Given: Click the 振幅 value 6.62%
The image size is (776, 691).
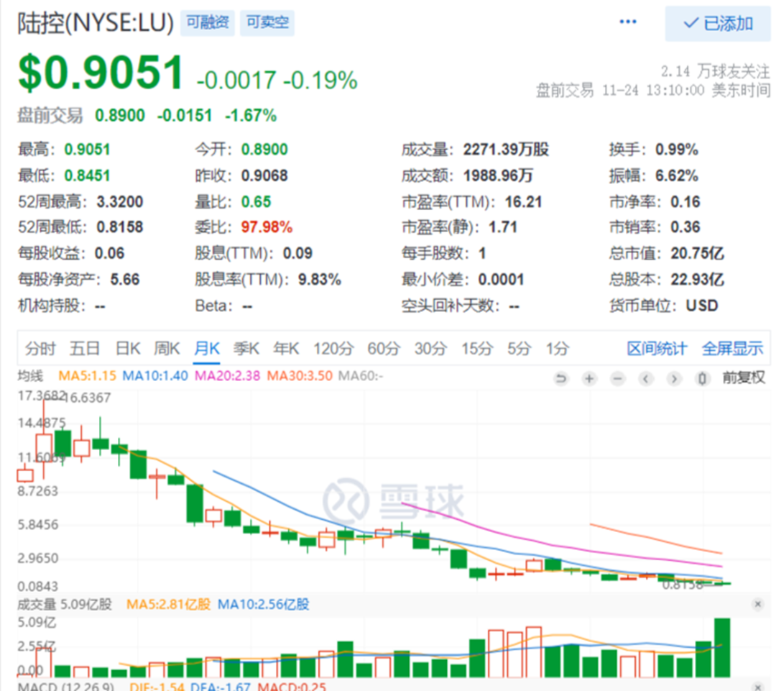Looking at the screenshot, I should pos(677,176).
